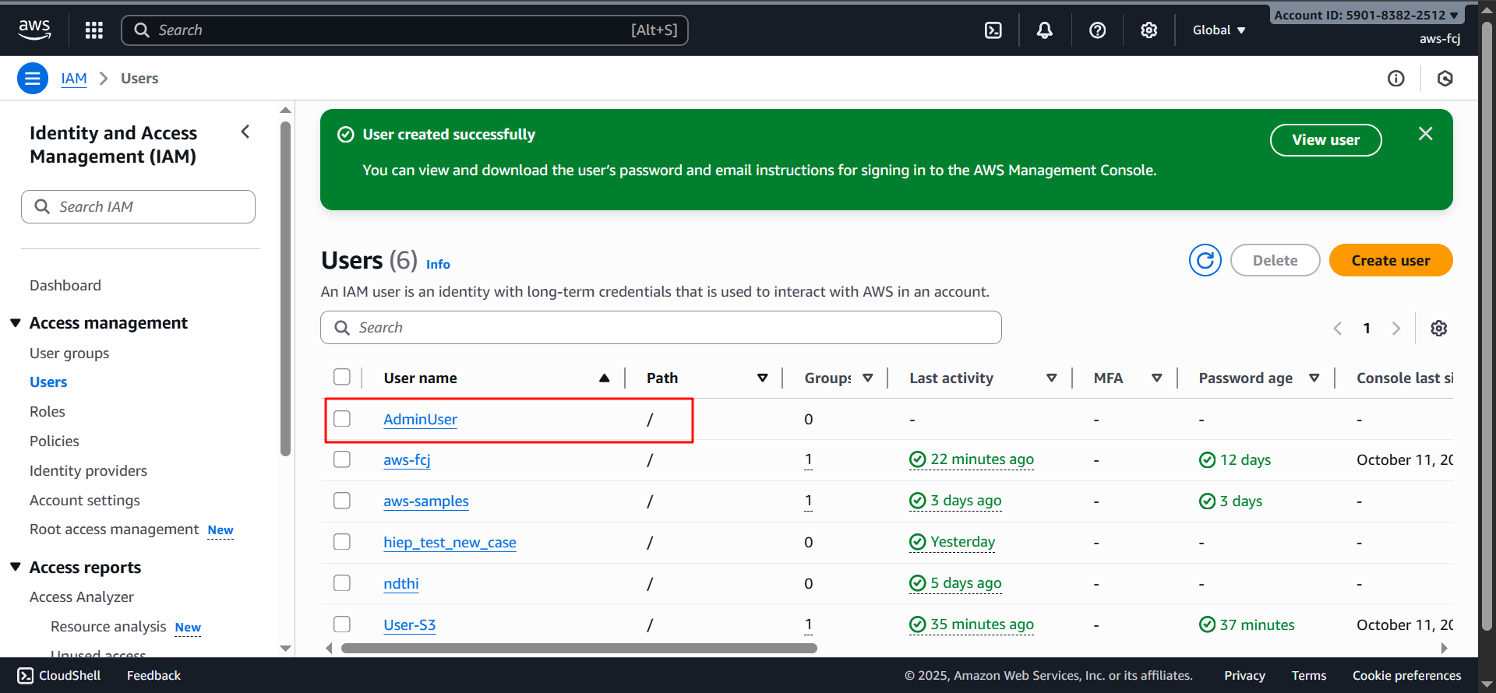
Task: Open Access Analyzer in the sidebar
Action: coord(82,597)
